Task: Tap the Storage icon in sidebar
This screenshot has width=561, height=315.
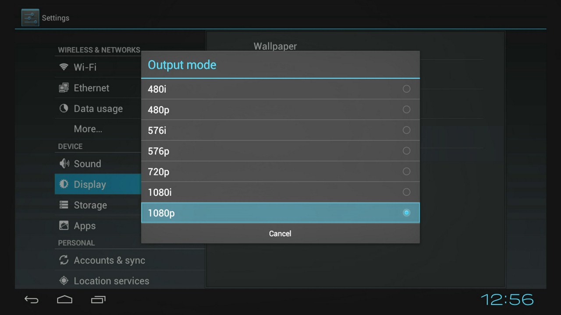Action: (x=64, y=205)
